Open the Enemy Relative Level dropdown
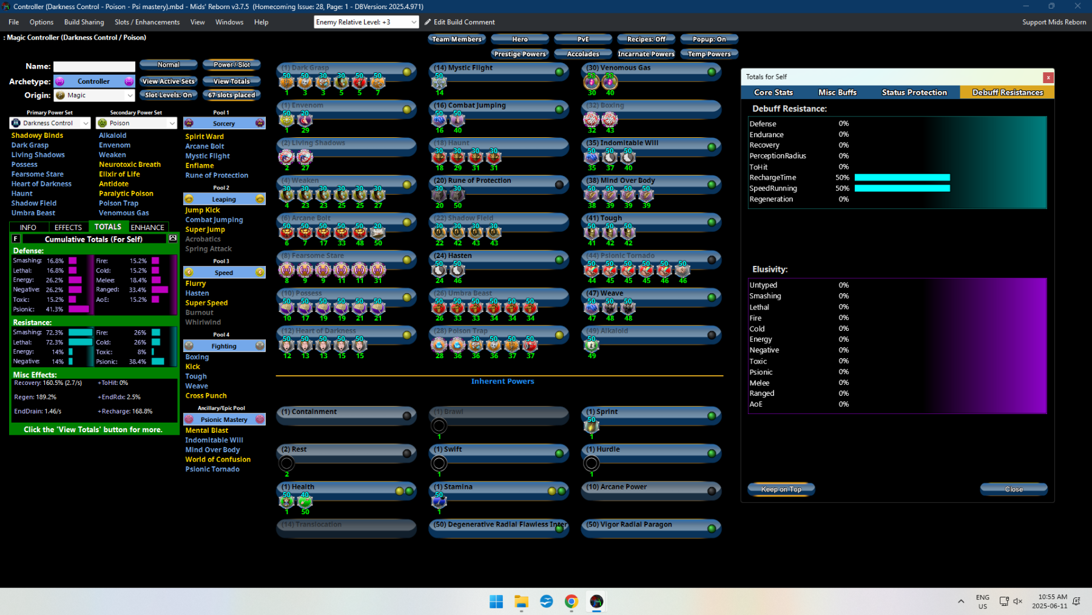 [x=366, y=22]
